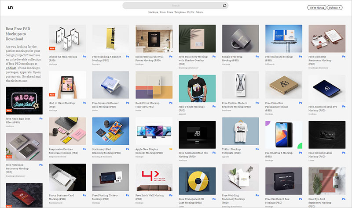Click Free Neon Sign Text Effect title
The image size is (352, 208).
pyautogui.click(x=18, y=121)
